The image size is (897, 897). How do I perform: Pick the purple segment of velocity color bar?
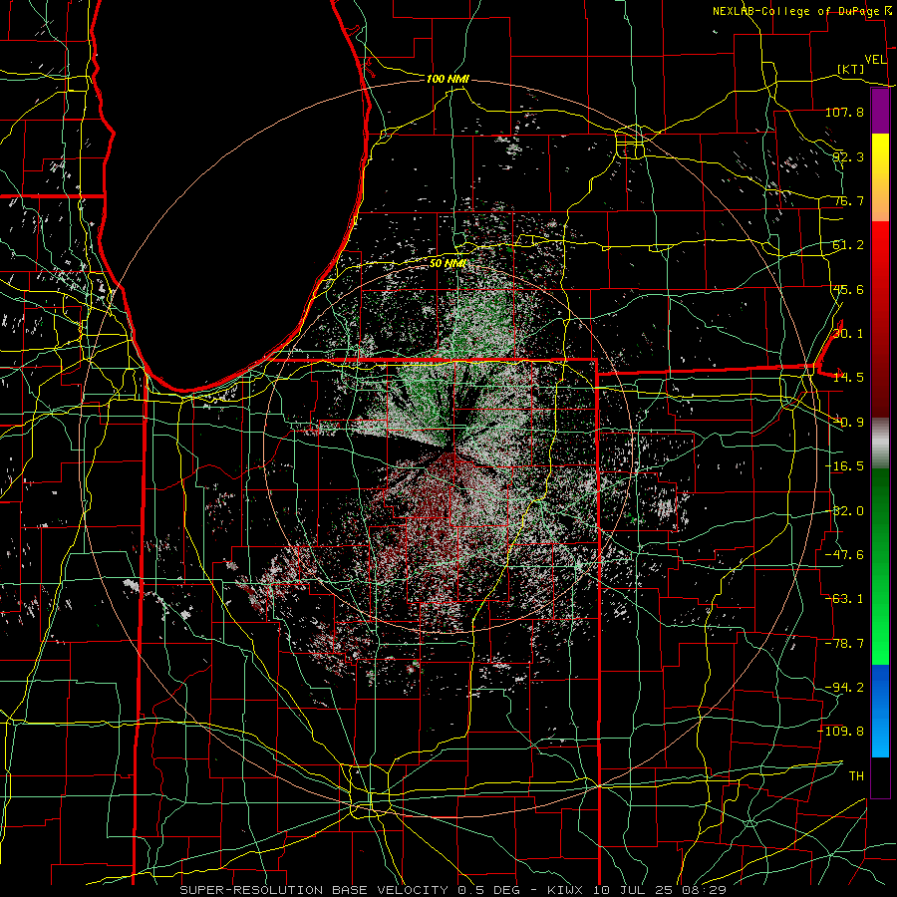point(880,111)
